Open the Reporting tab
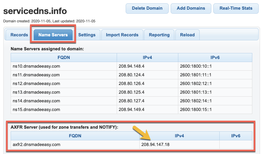This screenshot has width=261, height=154. 159,35
